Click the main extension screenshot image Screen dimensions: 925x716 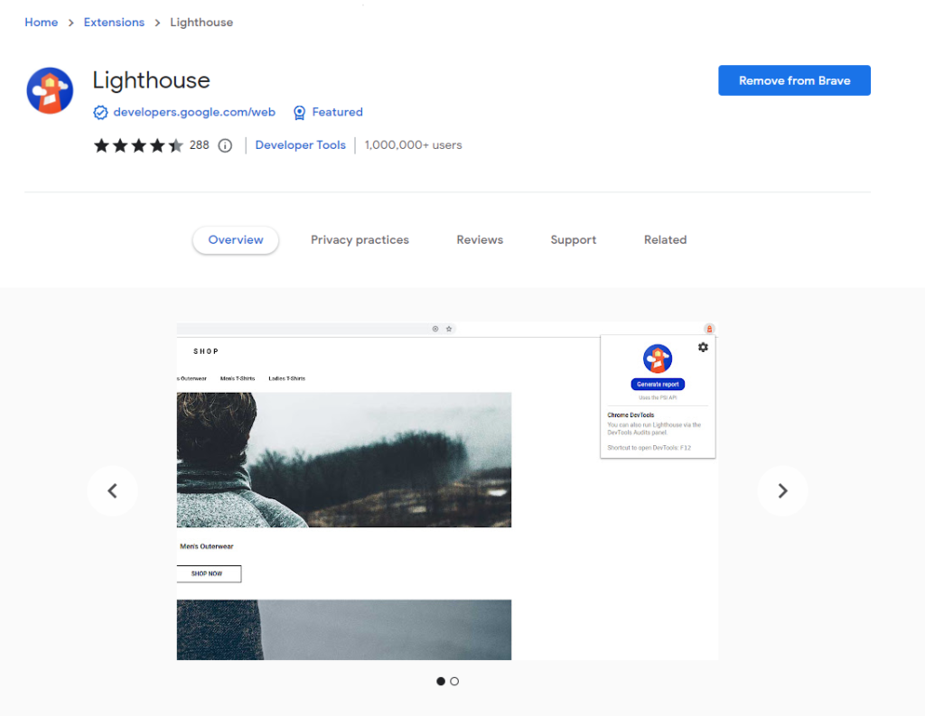(x=447, y=490)
